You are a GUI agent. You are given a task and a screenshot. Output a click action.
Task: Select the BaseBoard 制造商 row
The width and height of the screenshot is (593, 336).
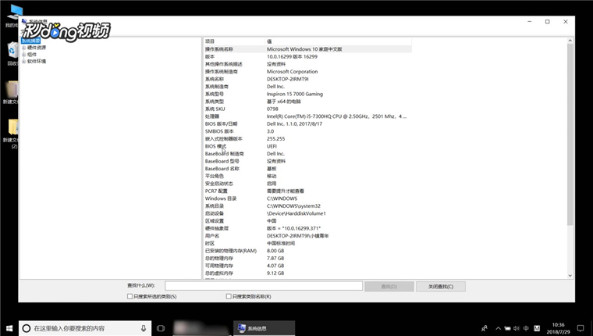point(307,154)
